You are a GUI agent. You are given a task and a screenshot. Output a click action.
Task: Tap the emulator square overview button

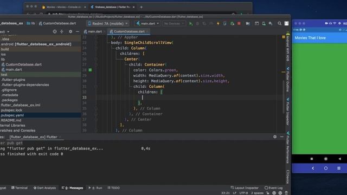(x=312, y=159)
